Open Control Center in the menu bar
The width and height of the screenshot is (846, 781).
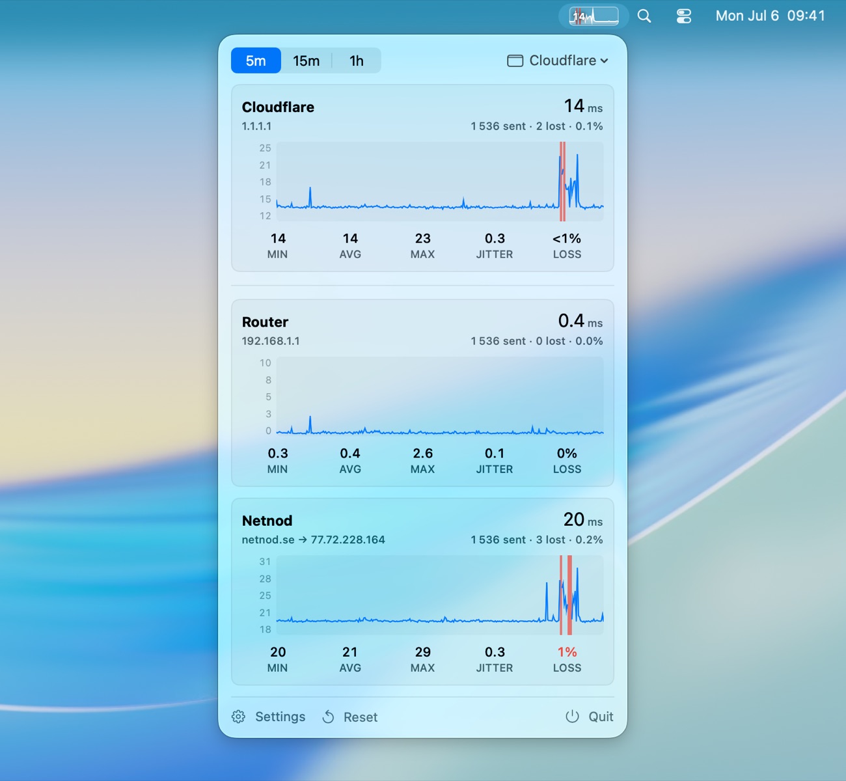point(683,16)
